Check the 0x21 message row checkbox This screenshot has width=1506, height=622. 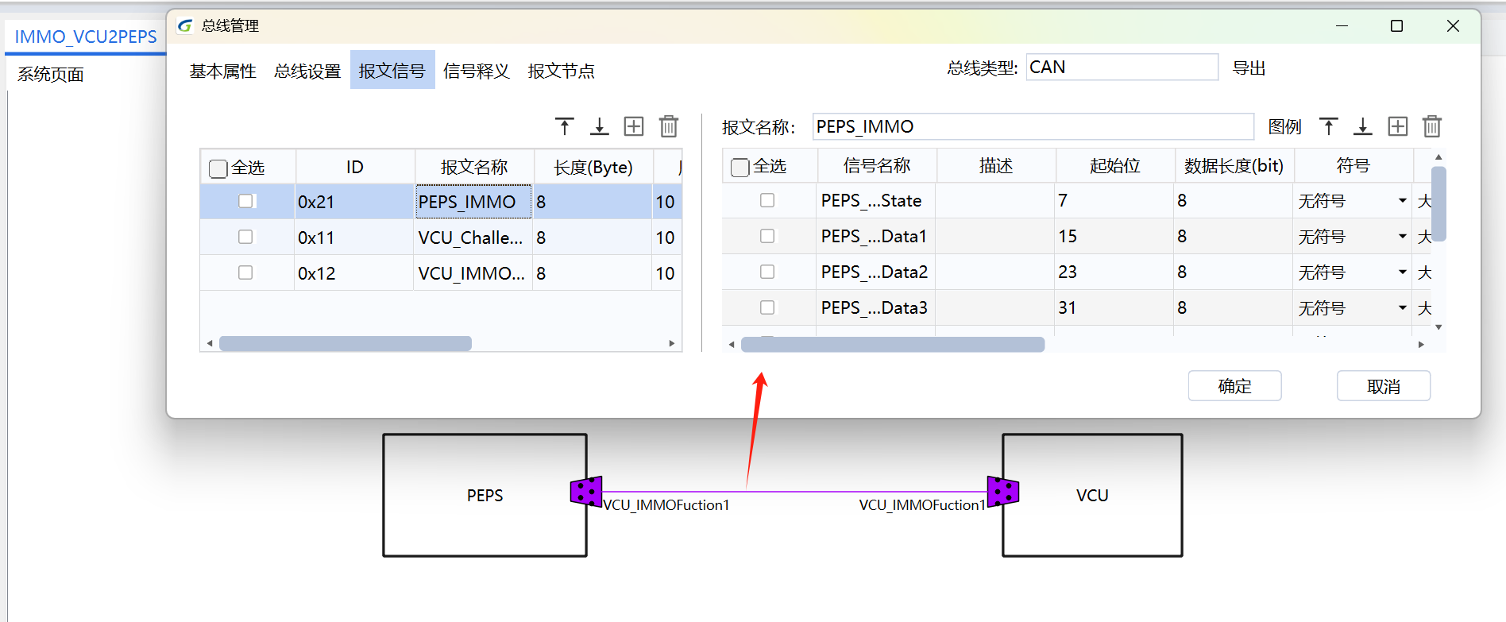tap(245, 201)
